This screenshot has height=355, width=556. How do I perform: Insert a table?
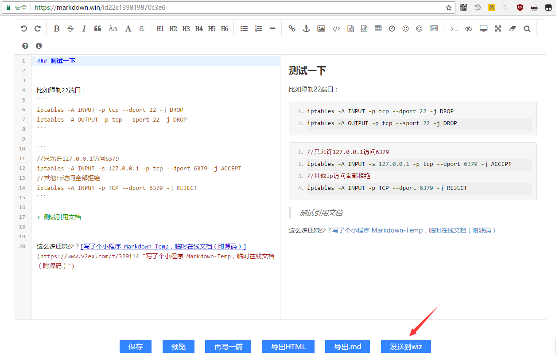click(x=378, y=28)
